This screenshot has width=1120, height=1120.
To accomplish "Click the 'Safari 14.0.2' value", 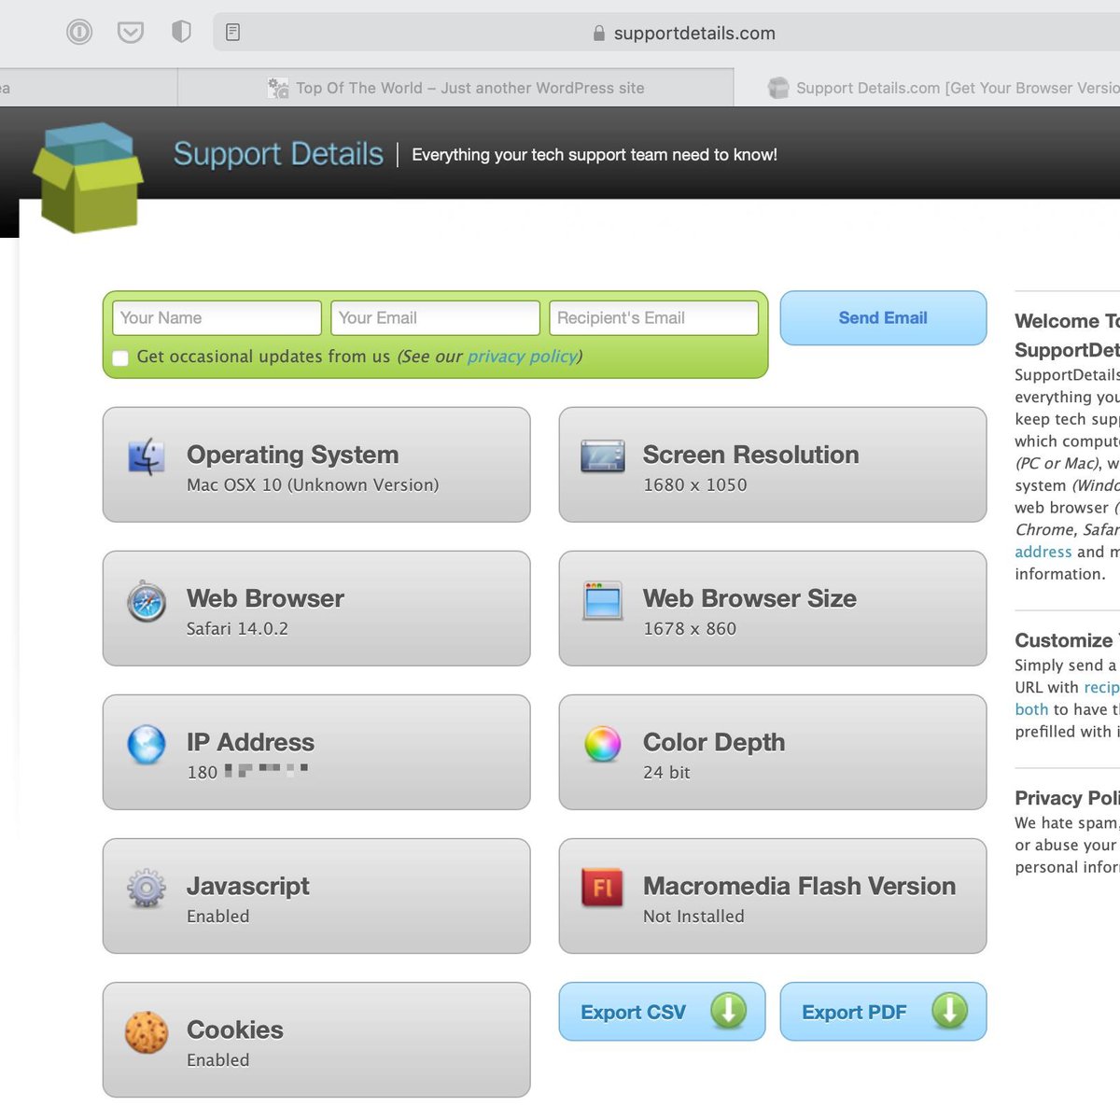I will point(237,629).
